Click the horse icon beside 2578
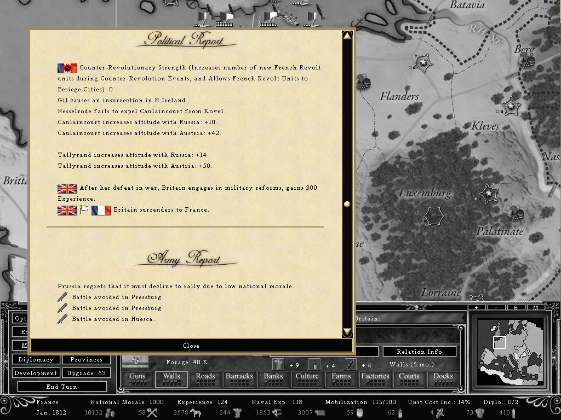This screenshot has width=561, height=420. click(196, 413)
